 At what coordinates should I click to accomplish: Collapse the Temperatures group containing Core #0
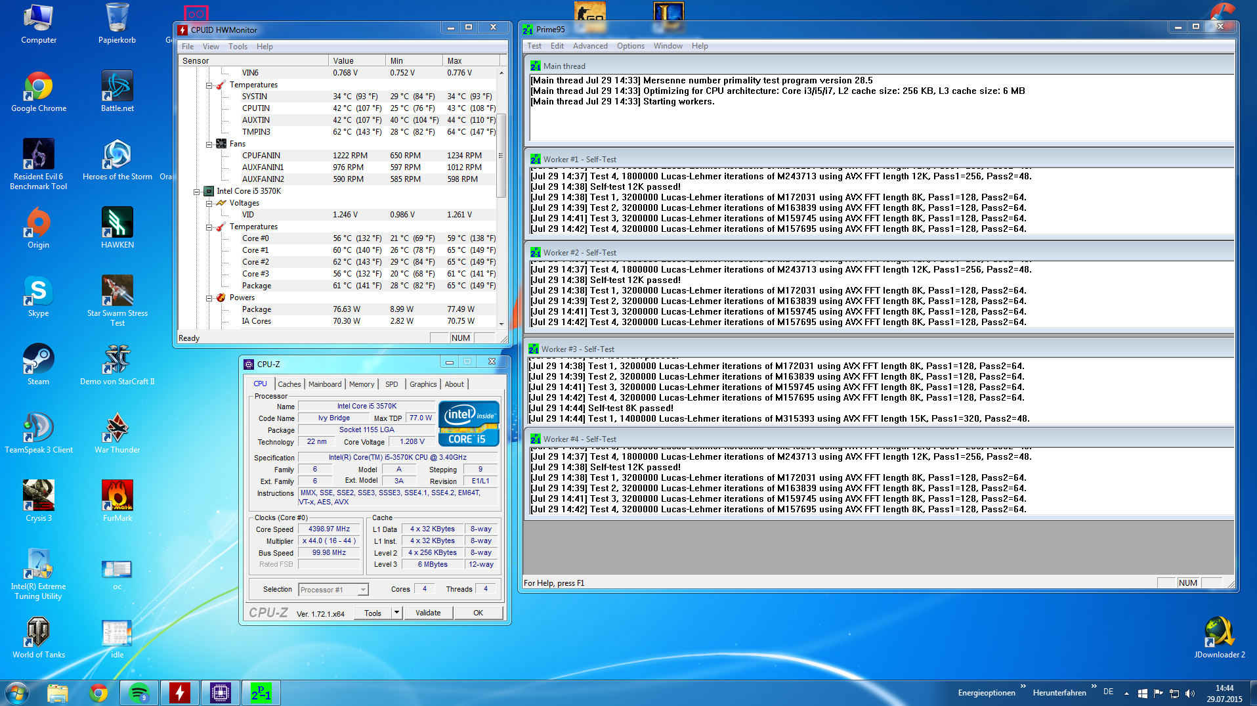click(209, 227)
